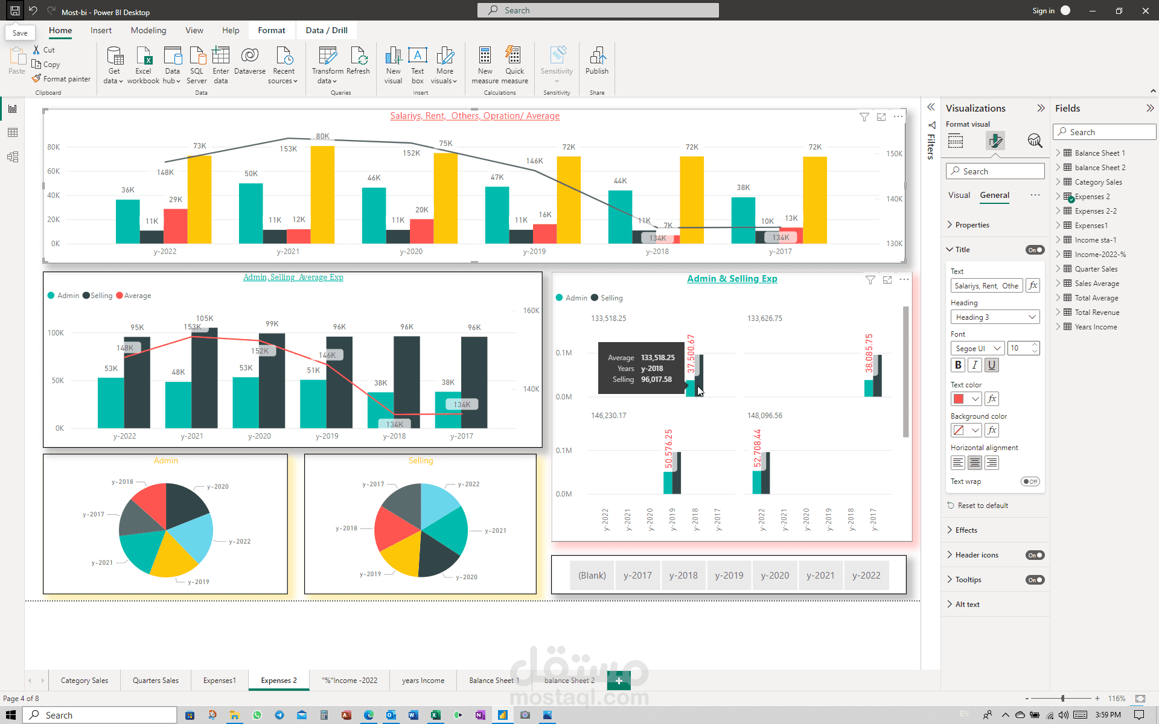Open the Heading 3 dropdown
This screenshot has width=1159, height=724.
tap(994, 317)
